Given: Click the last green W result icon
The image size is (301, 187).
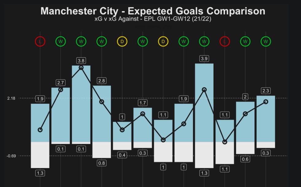Looking at the screenshot, I should tap(266, 41).
